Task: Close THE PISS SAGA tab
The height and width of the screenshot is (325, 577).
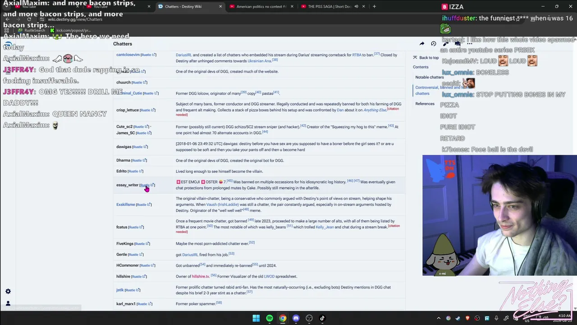Action: pyautogui.click(x=363, y=6)
